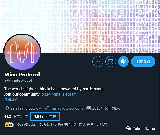Toggle the notification bell button
This screenshot has width=160, height=135.
tap(123, 62)
